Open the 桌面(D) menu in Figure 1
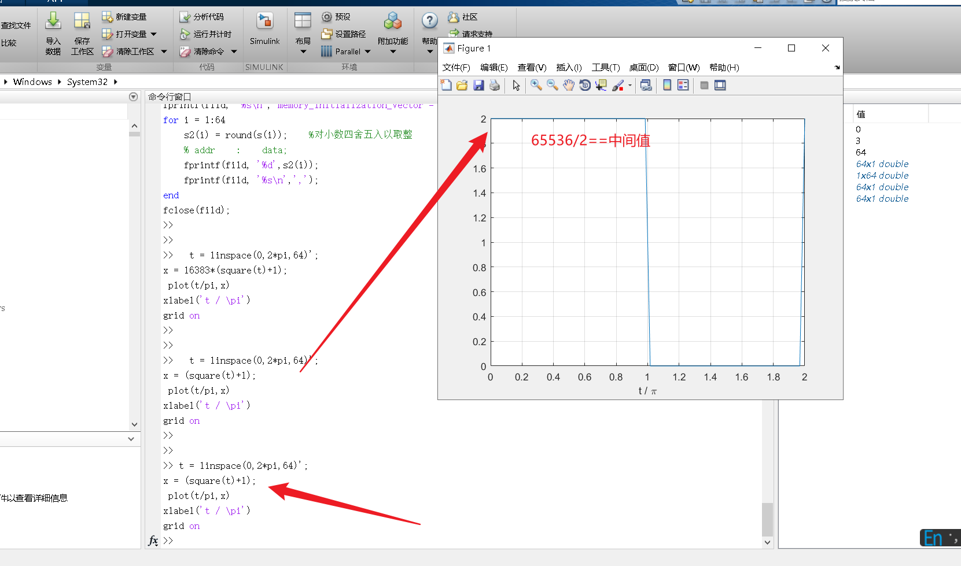This screenshot has width=961, height=566. (x=644, y=68)
